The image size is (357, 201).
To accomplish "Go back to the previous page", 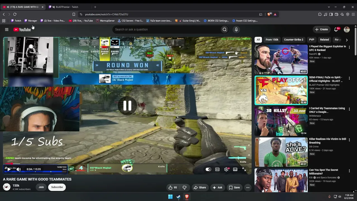I will pos(4,14).
